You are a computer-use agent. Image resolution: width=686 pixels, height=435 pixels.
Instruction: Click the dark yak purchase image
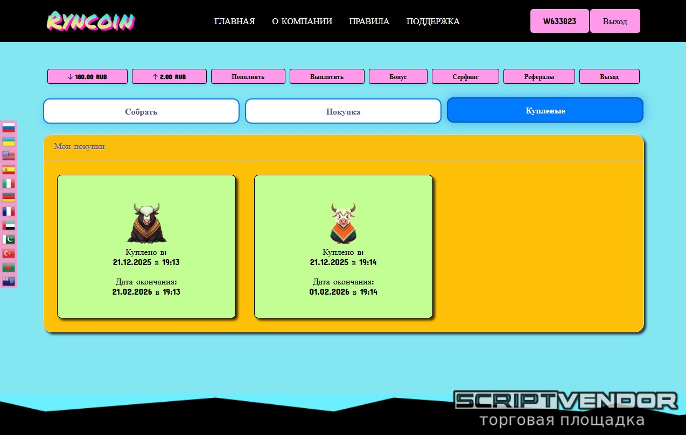[x=146, y=223]
